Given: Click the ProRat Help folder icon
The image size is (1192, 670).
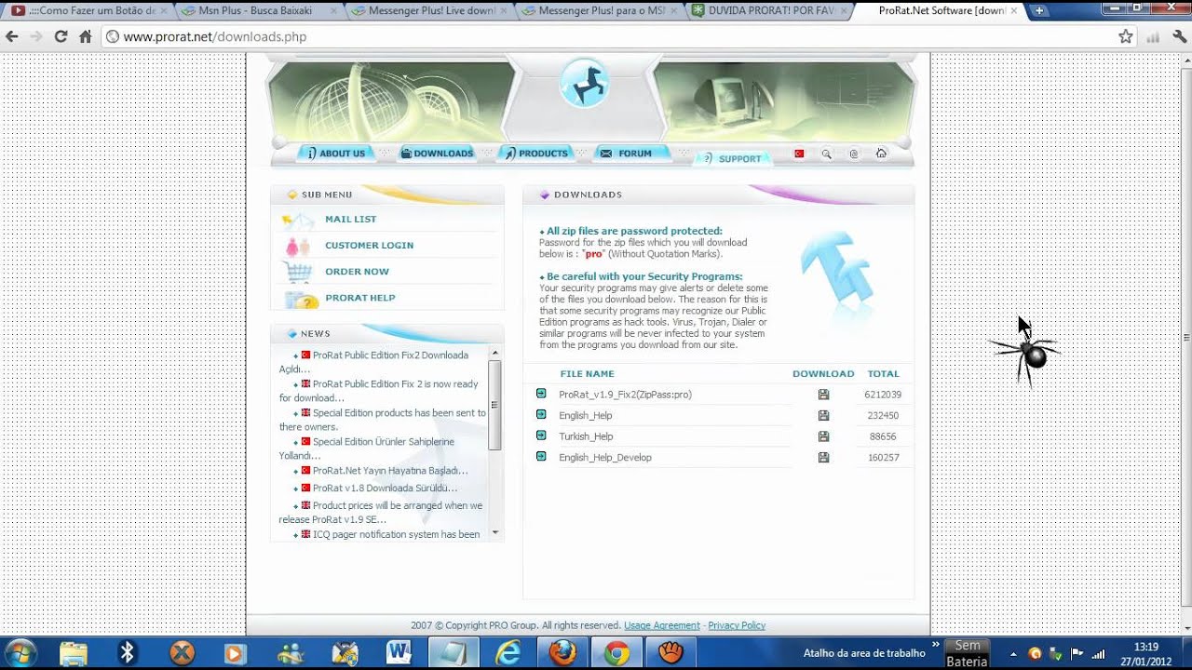Looking at the screenshot, I should (x=302, y=299).
